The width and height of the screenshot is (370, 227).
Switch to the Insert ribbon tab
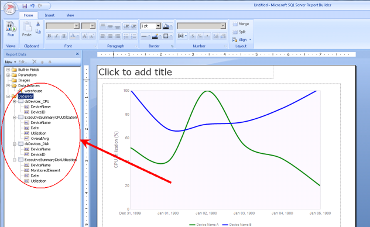coord(50,15)
